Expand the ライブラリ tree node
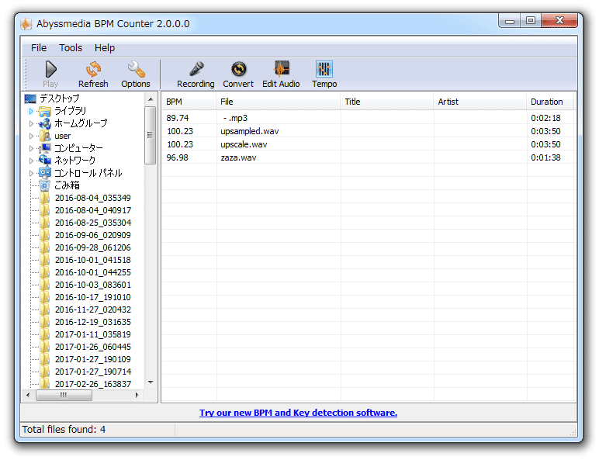The image size is (599, 460). (31, 111)
